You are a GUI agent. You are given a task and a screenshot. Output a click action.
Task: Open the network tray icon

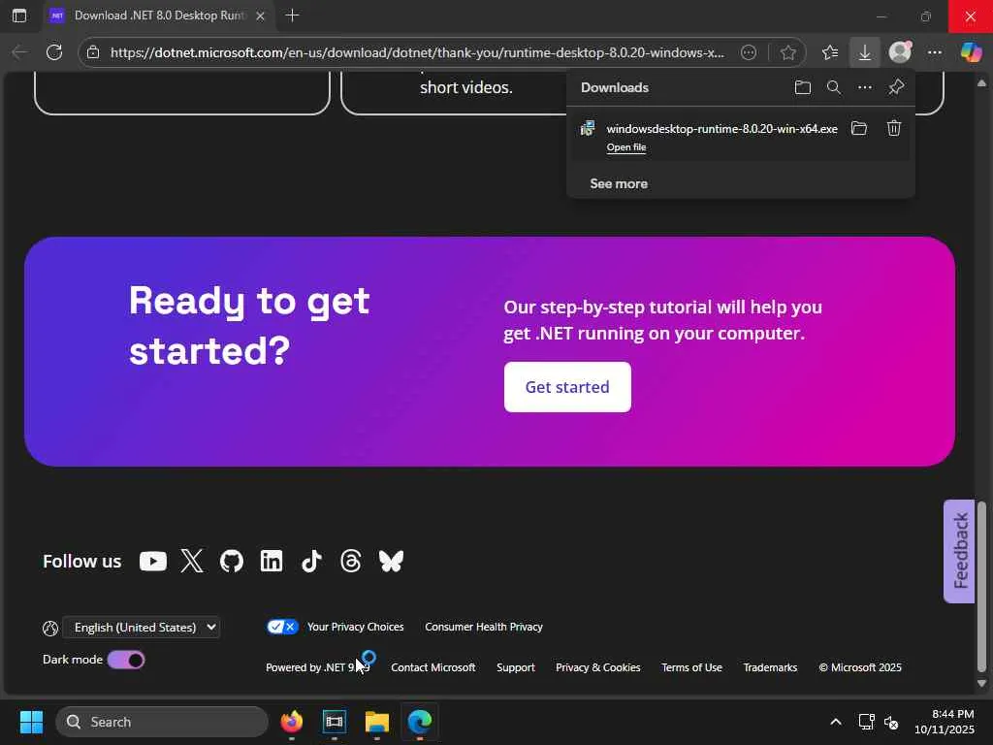(866, 722)
